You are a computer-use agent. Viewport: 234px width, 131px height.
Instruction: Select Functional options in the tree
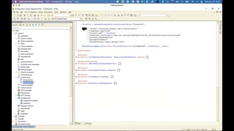click(26, 62)
